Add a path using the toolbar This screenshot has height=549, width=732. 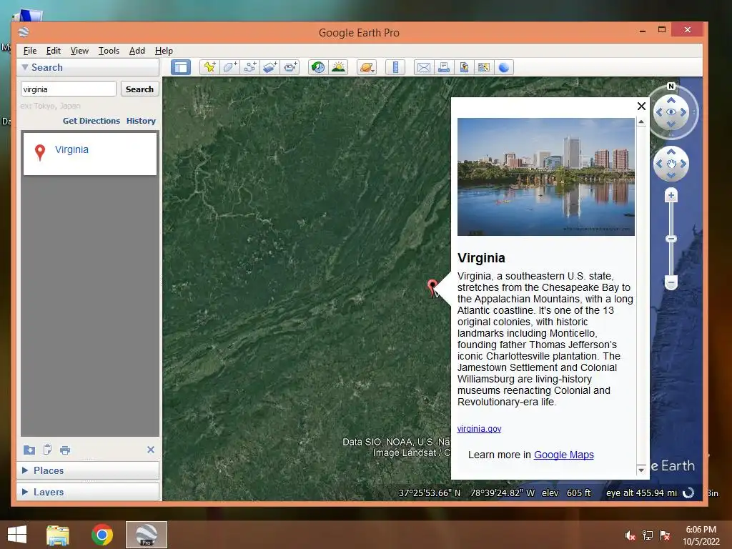coord(249,67)
